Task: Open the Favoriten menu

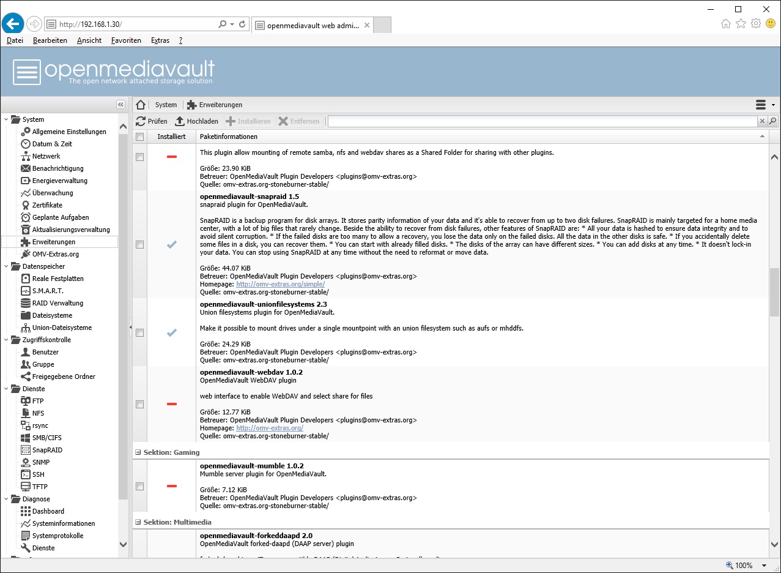Action: 126,40
